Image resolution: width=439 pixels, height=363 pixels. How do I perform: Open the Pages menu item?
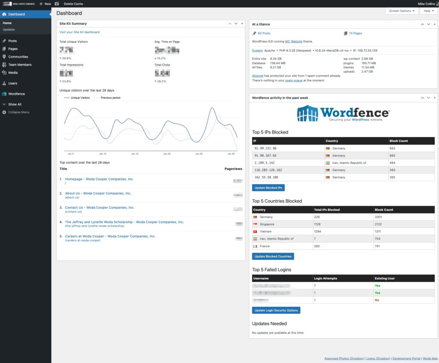[x=13, y=49]
